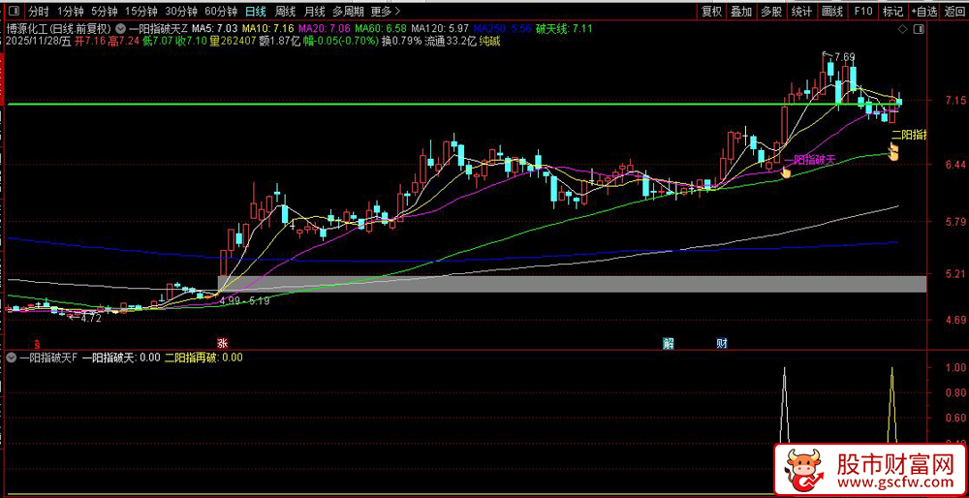Click the diamond marker icon at chart top-right

(x=903, y=29)
